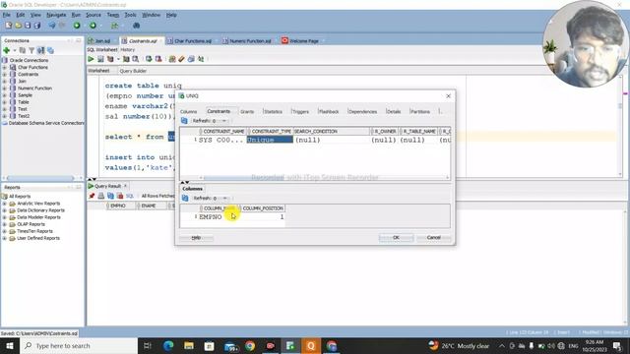Click the Refresh icon in Connections panel
Screen dimensions: 630x354
[23, 50]
